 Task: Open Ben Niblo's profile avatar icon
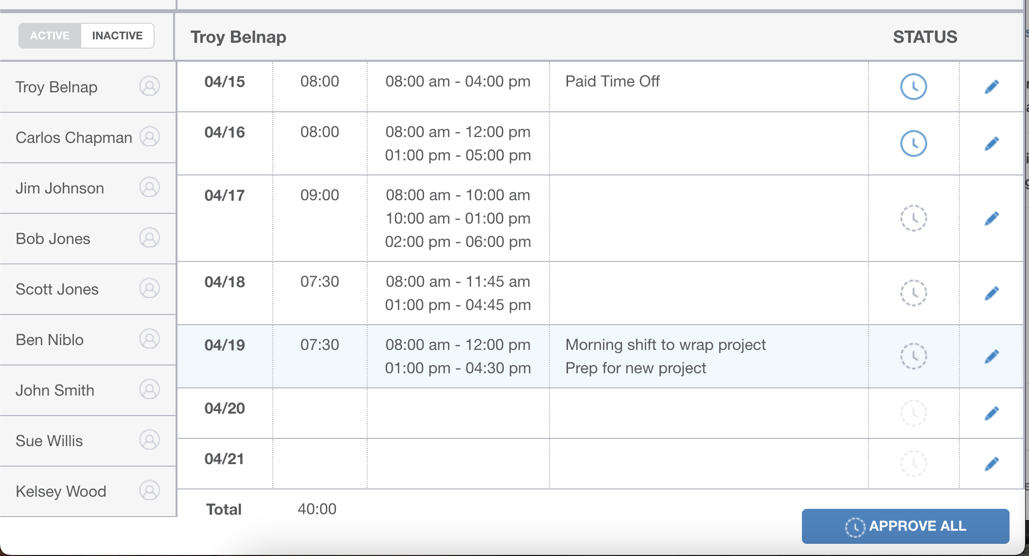(150, 339)
